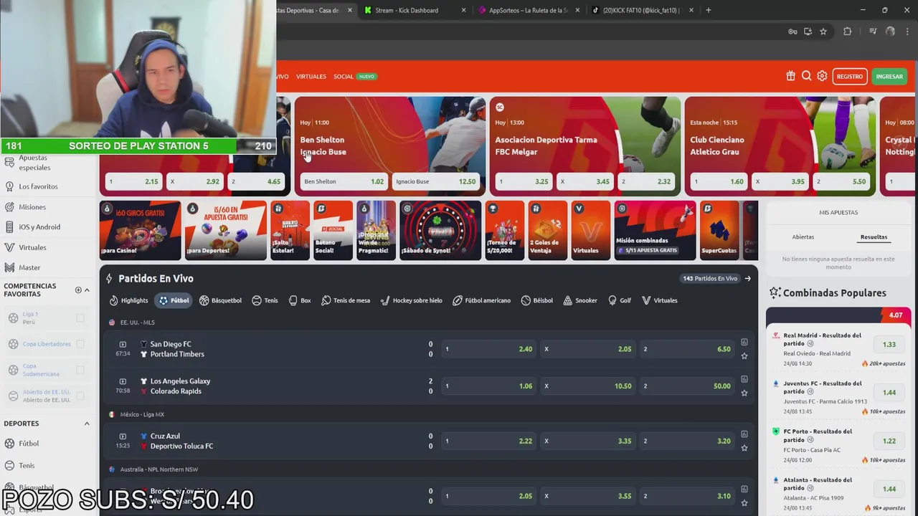The height and width of the screenshot is (516, 918).
Task: Open the SuperCuotas promo tile
Action: (x=719, y=230)
